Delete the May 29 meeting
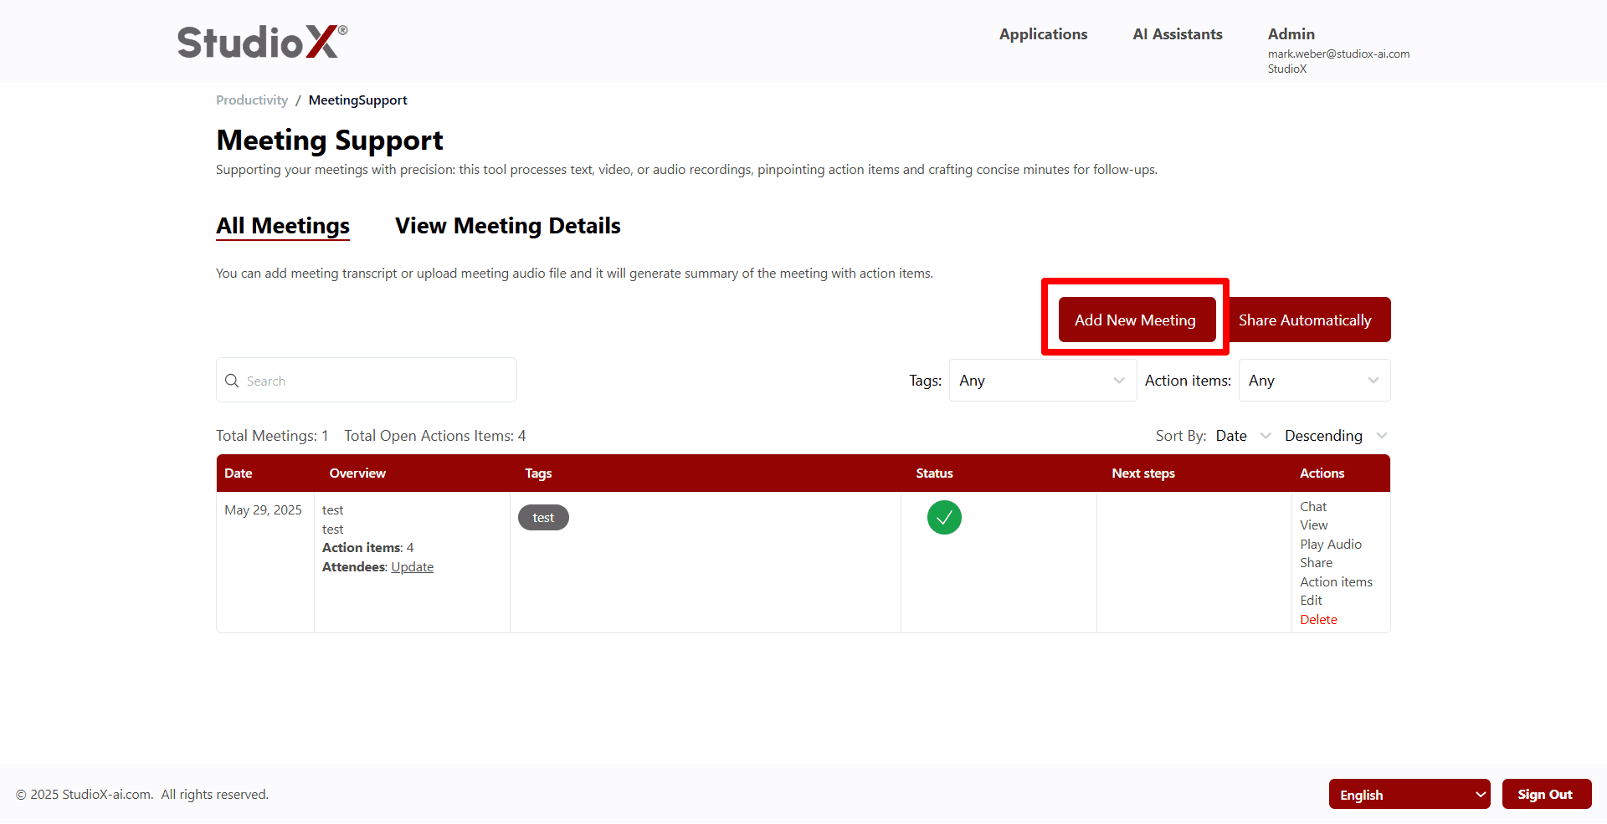The image size is (1607, 824). (x=1318, y=619)
